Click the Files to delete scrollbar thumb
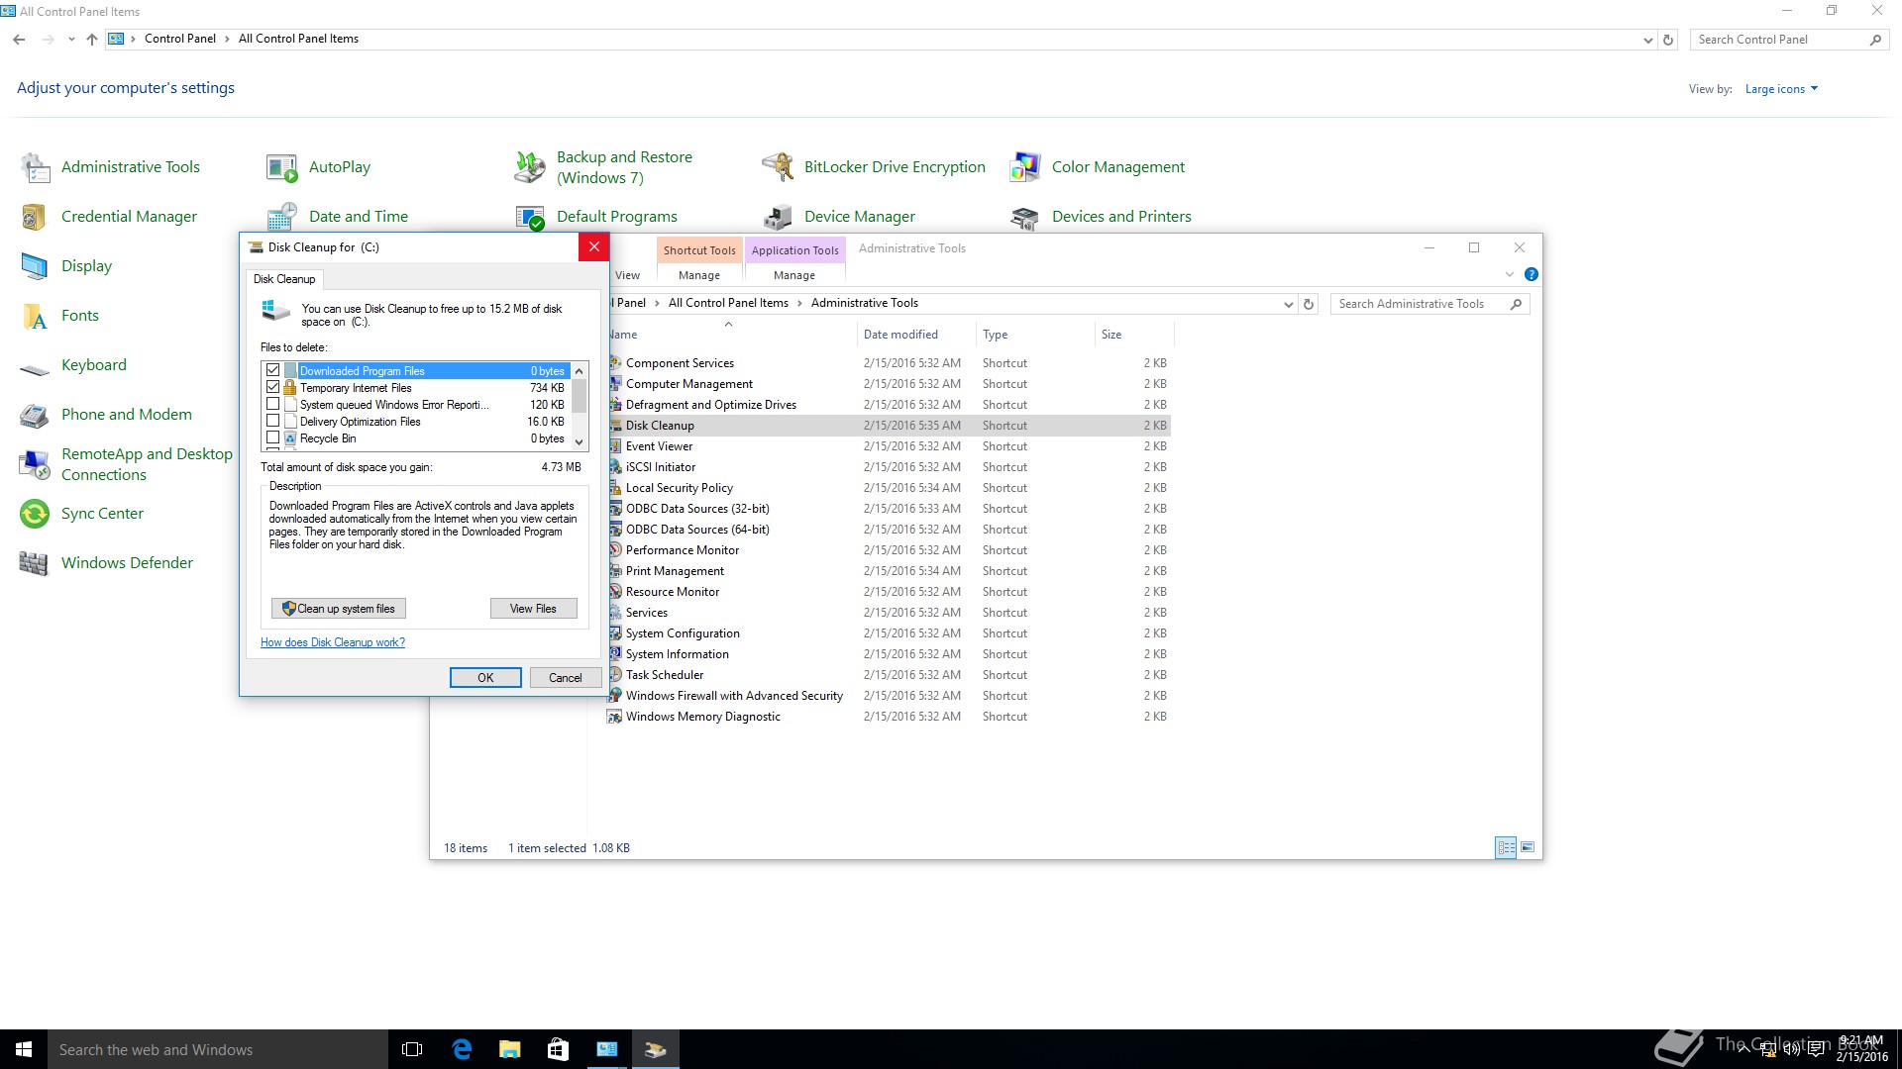Viewport: 1902px width, 1069px height. tap(580, 396)
